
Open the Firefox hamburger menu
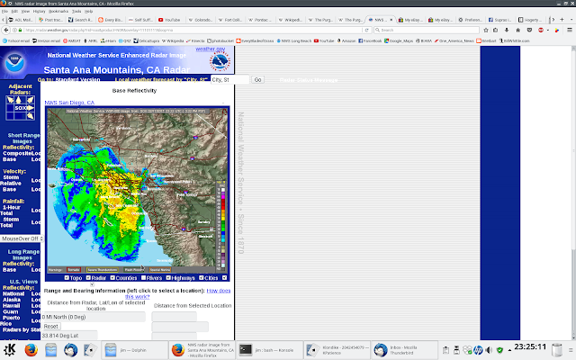tap(570, 30)
